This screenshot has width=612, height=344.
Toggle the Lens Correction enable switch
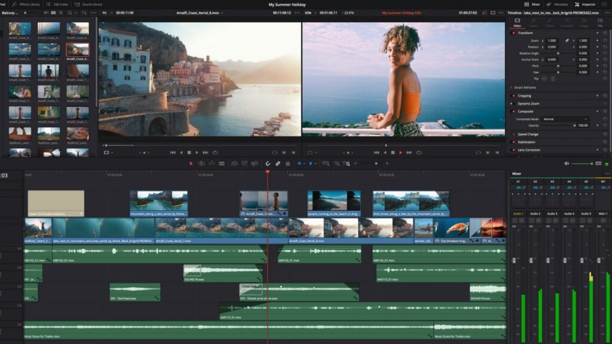[513, 150]
